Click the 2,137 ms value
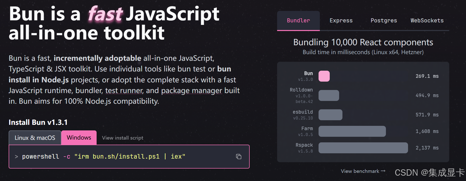This screenshot has height=181, width=466. pos(427,148)
